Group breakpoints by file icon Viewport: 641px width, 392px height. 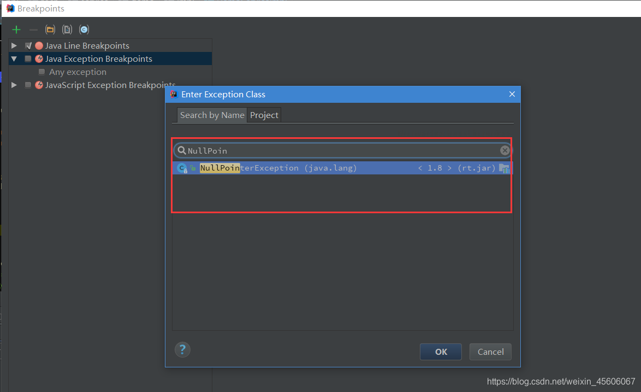[67, 30]
